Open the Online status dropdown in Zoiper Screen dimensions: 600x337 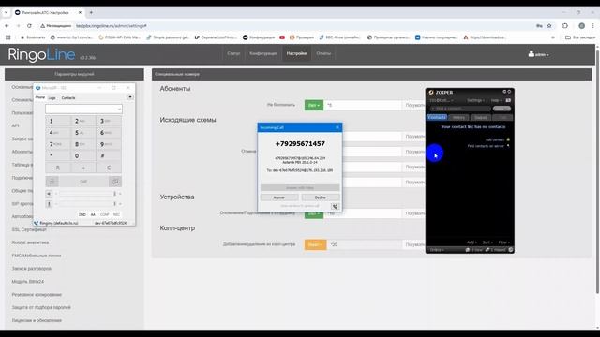click(x=437, y=250)
